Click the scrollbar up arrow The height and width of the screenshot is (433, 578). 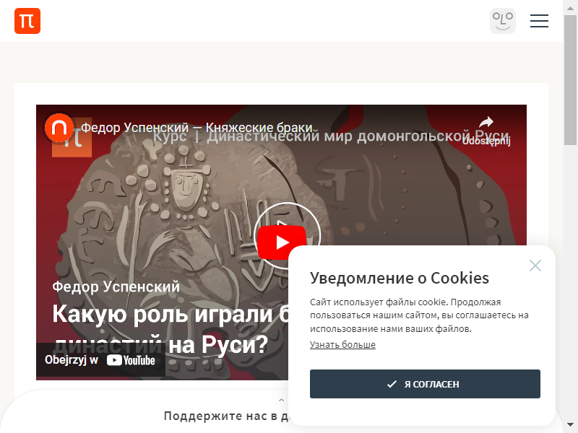(570, 8)
